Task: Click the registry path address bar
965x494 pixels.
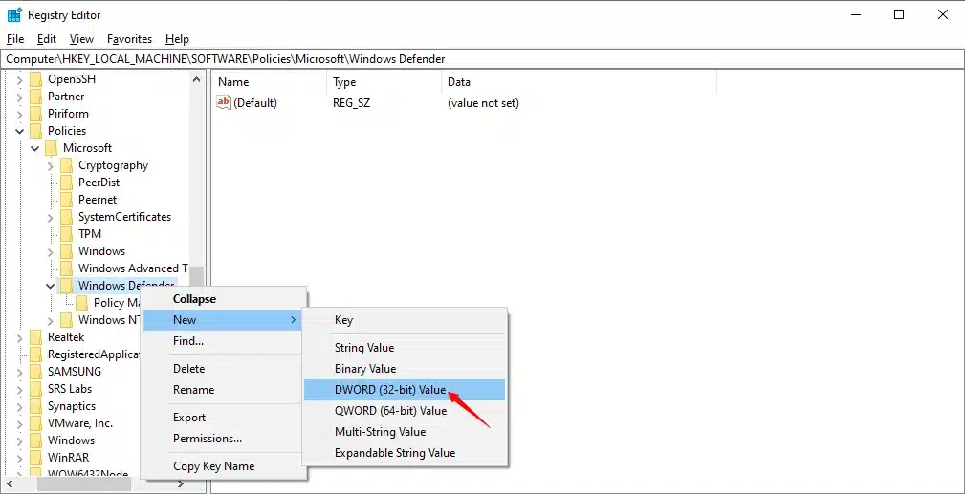Action: 478,59
